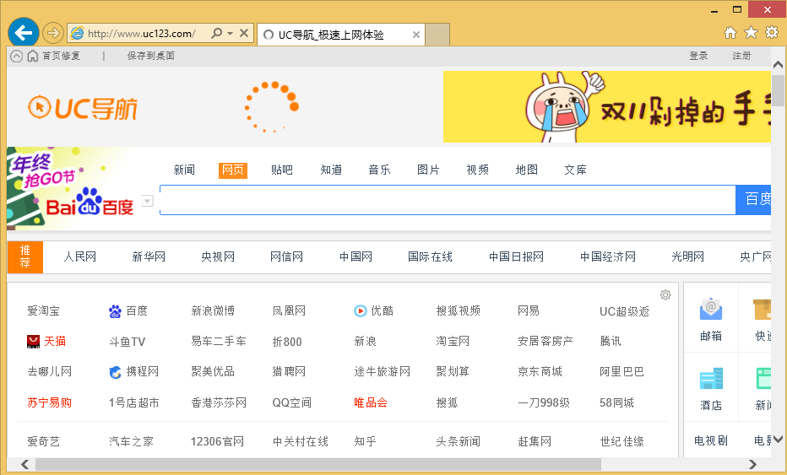Click the settings gear in site list panel
This screenshot has width=787, height=475.
click(665, 294)
